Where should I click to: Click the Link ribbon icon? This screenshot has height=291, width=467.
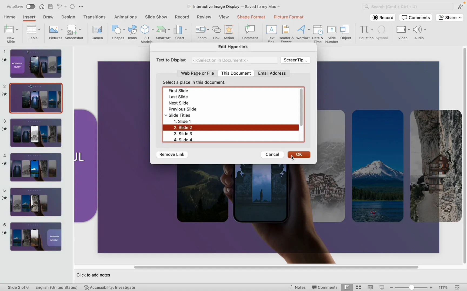(216, 30)
